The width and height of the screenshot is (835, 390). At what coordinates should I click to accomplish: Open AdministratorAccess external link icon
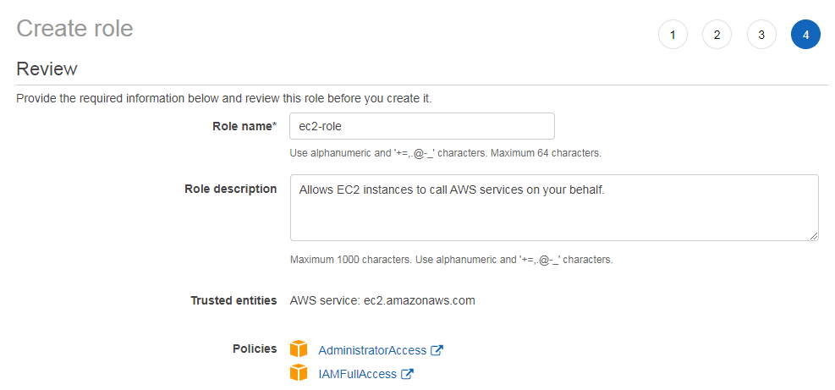pos(437,350)
